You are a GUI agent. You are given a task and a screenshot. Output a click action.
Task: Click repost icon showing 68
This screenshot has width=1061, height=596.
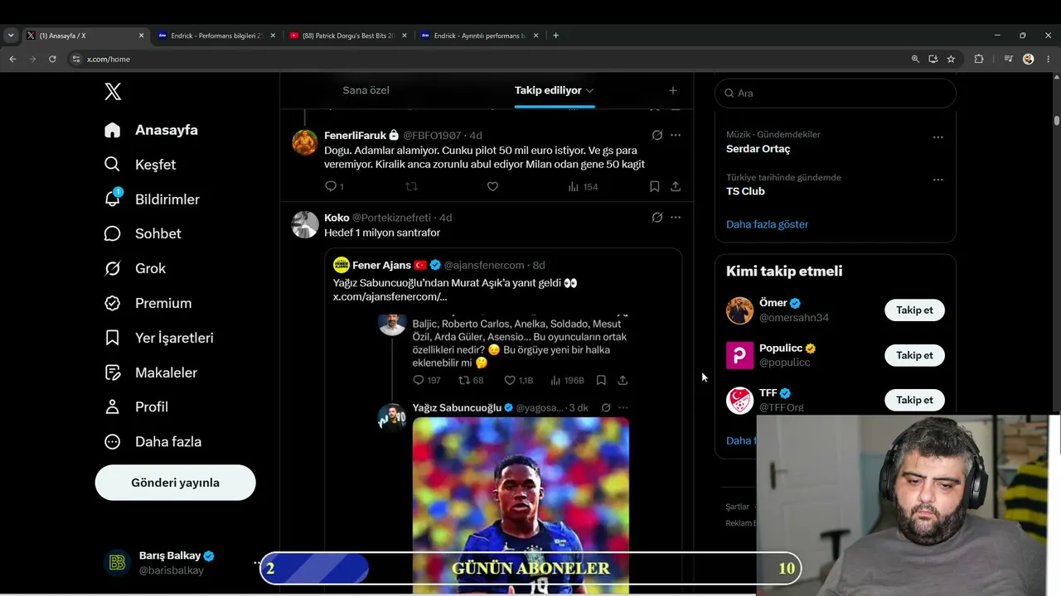(x=471, y=380)
